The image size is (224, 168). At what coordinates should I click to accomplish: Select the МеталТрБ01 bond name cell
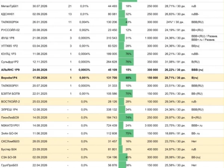[10, 6]
